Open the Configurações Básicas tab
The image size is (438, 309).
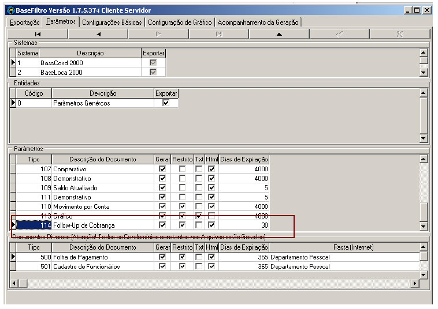(112, 22)
